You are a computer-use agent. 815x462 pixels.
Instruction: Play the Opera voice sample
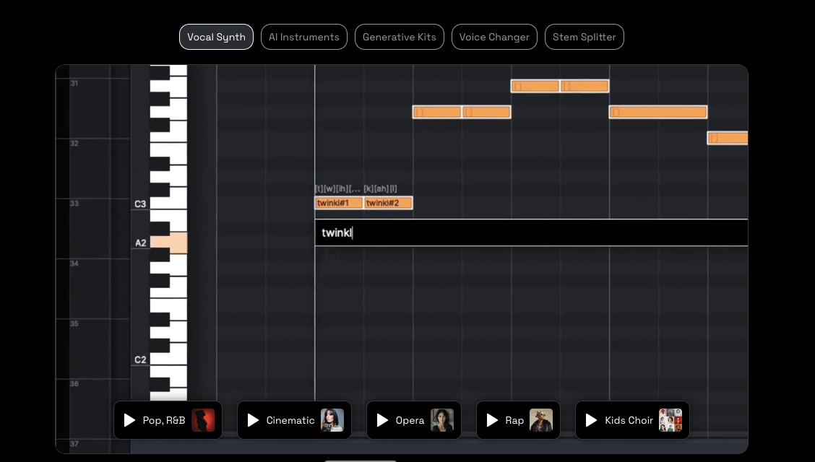pyautogui.click(x=382, y=420)
